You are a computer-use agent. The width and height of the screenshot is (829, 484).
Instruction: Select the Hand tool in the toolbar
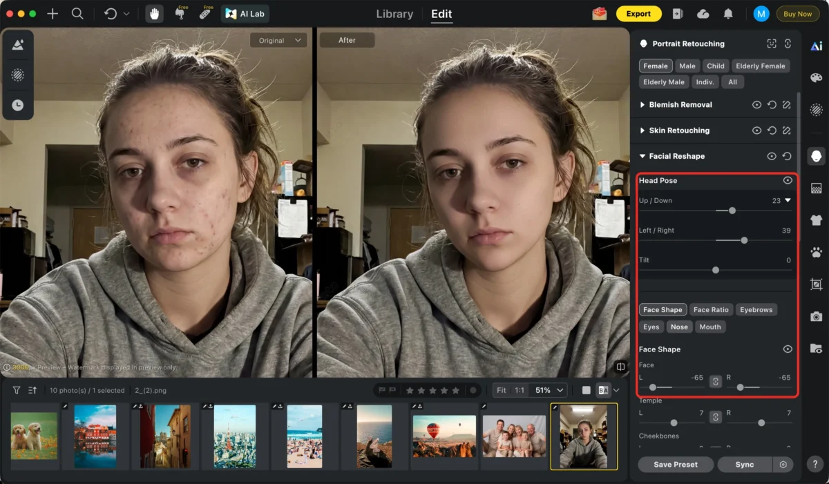pyautogui.click(x=154, y=13)
